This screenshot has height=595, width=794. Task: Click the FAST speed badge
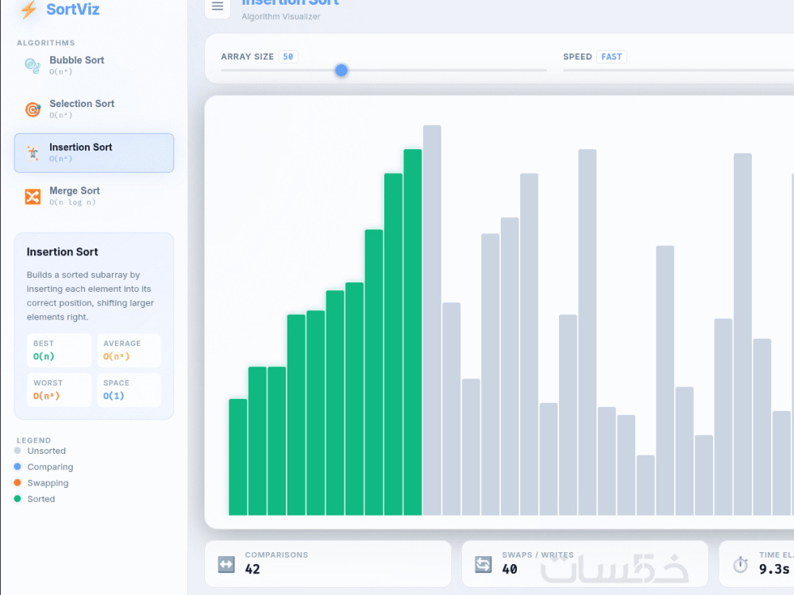tap(611, 56)
